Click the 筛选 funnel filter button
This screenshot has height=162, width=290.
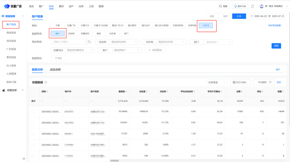click(58, 58)
